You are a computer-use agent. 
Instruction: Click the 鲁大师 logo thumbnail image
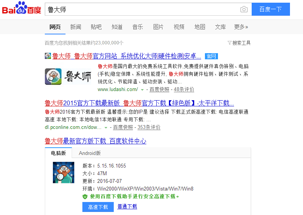(68, 77)
